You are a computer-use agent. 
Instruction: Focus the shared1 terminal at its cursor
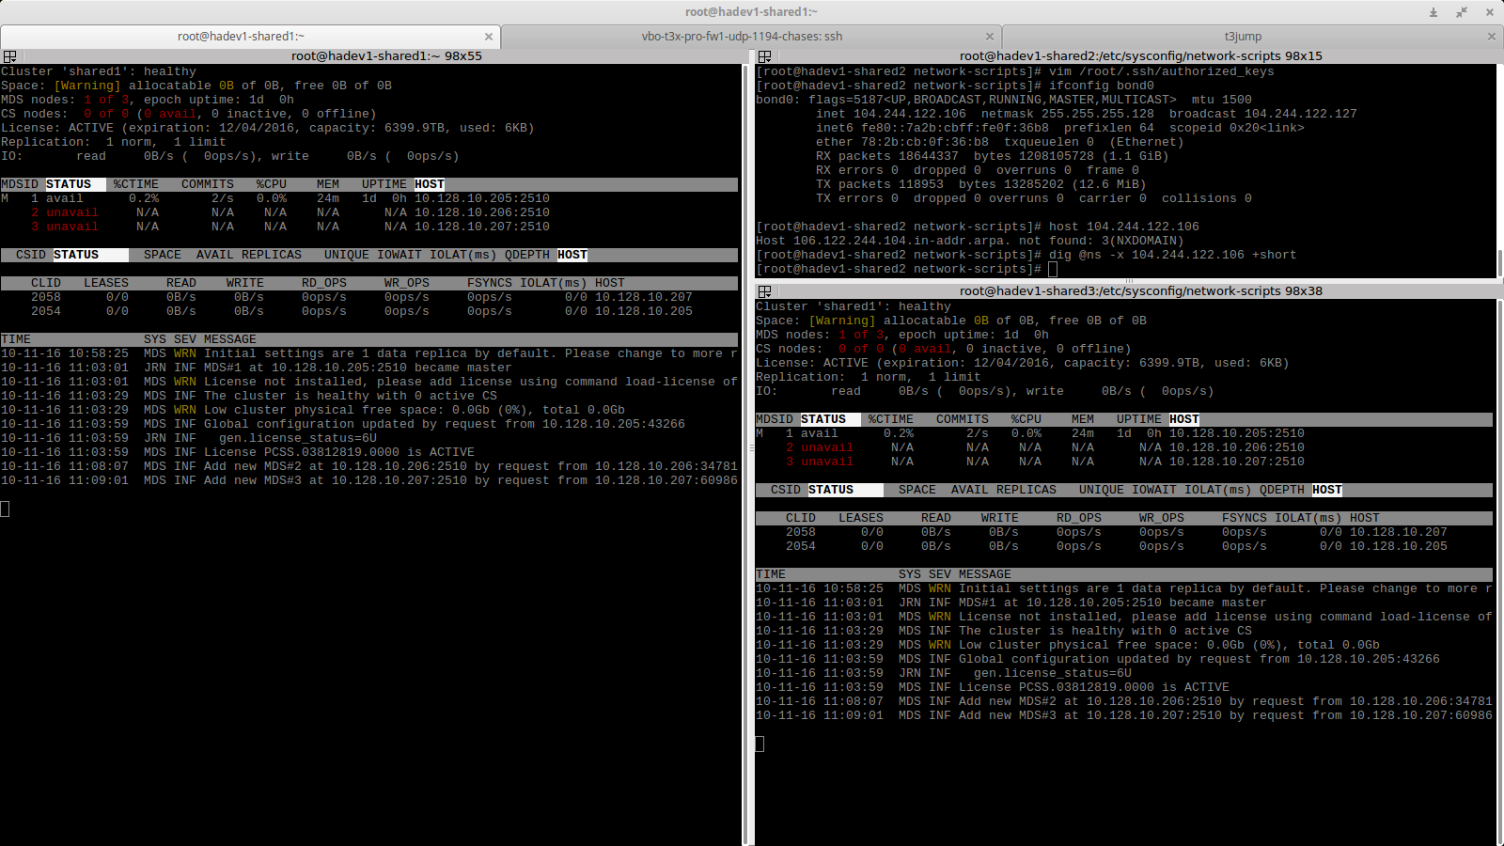(6, 509)
